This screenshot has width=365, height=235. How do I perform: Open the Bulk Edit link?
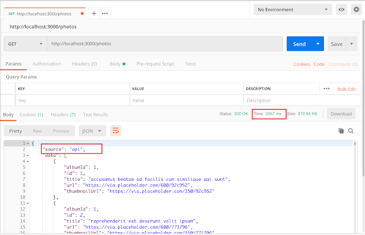pos(346,89)
